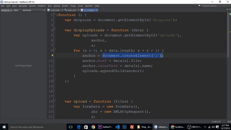Screen dimensions: 231x130
Task: Open Visual Studio Code from taskbar
Action: coord(117,127)
